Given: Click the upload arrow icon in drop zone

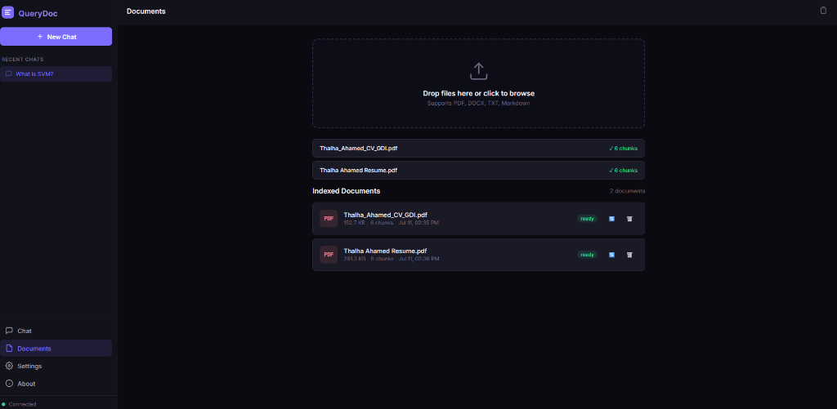Looking at the screenshot, I should 478,71.
